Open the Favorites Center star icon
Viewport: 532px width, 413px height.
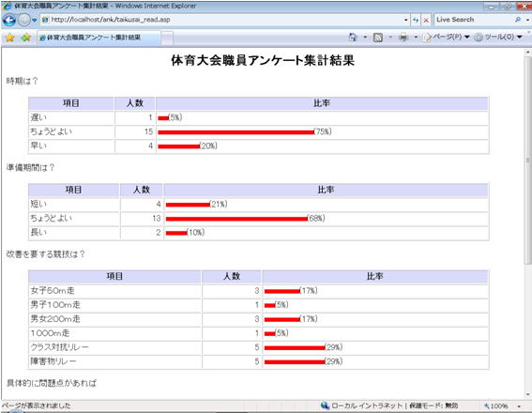point(10,38)
